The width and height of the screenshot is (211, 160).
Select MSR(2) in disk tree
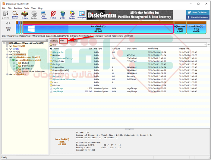[16, 51]
